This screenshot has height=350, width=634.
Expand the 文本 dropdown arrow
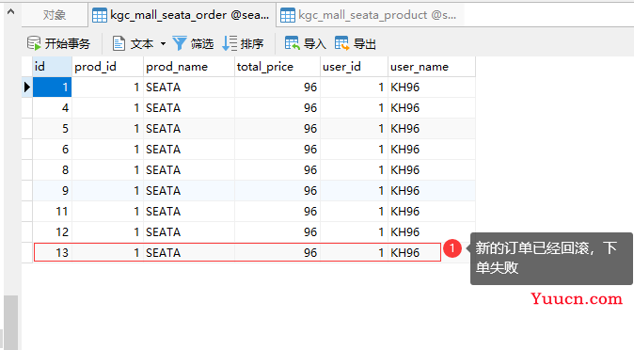(163, 43)
